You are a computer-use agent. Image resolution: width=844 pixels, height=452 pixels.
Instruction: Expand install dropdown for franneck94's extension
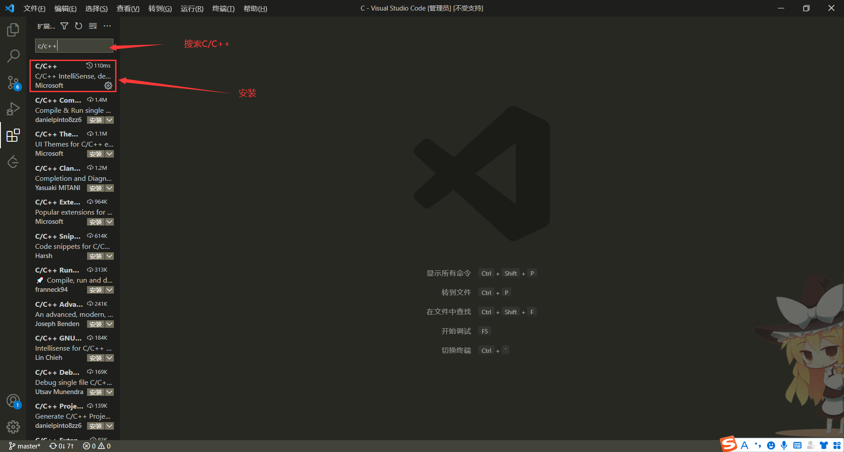109,290
